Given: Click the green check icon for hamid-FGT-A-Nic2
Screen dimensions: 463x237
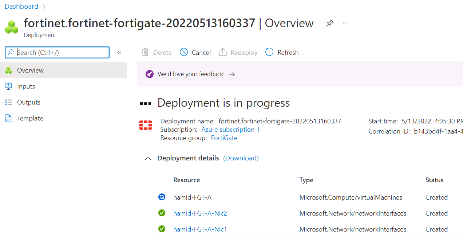Looking at the screenshot, I should 162,213.
